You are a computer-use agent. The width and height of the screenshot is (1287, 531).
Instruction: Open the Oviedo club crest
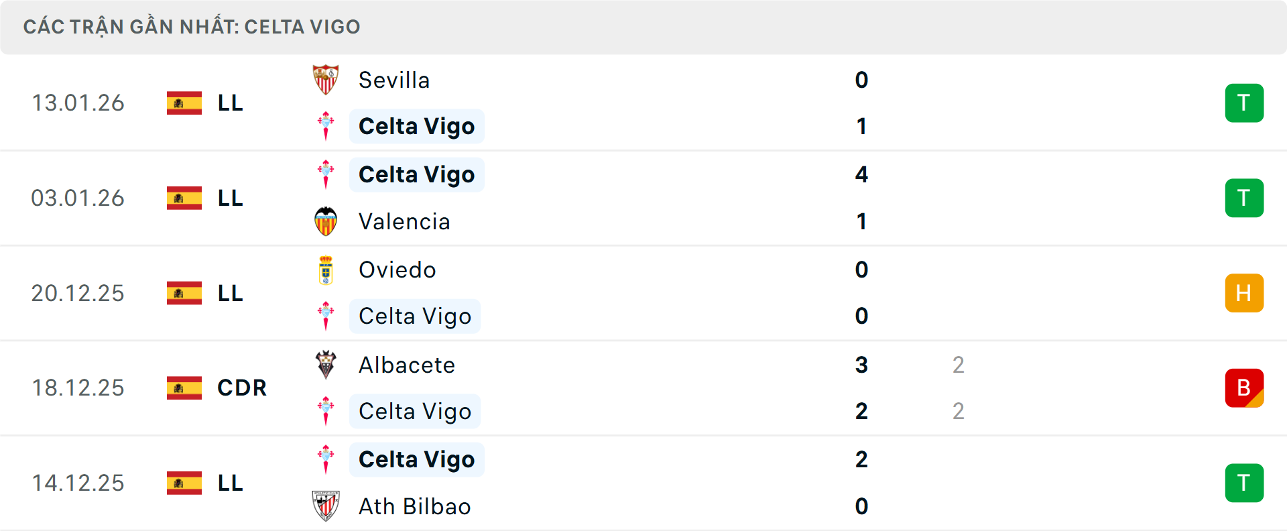click(x=326, y=269)
